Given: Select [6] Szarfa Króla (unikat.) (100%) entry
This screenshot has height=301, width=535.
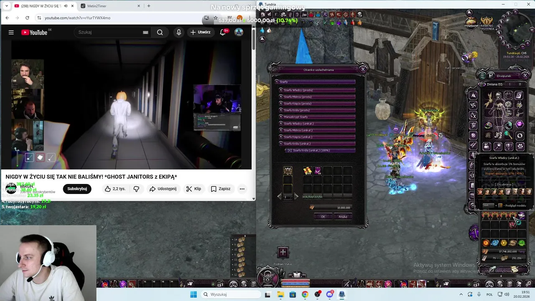Looking at the screenshot, I should pyautogui.click(x=320, y=150).
